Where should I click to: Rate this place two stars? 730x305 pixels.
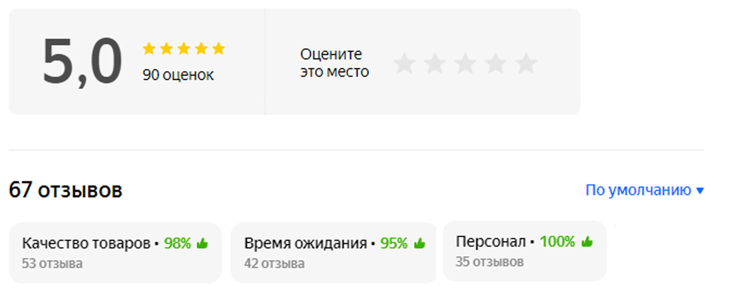(x=435, y=64)
